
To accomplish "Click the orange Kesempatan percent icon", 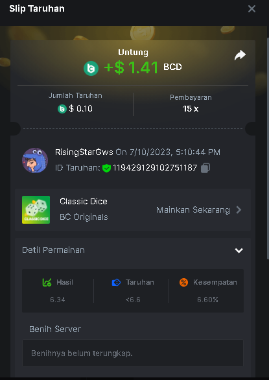I will (183, 282).
